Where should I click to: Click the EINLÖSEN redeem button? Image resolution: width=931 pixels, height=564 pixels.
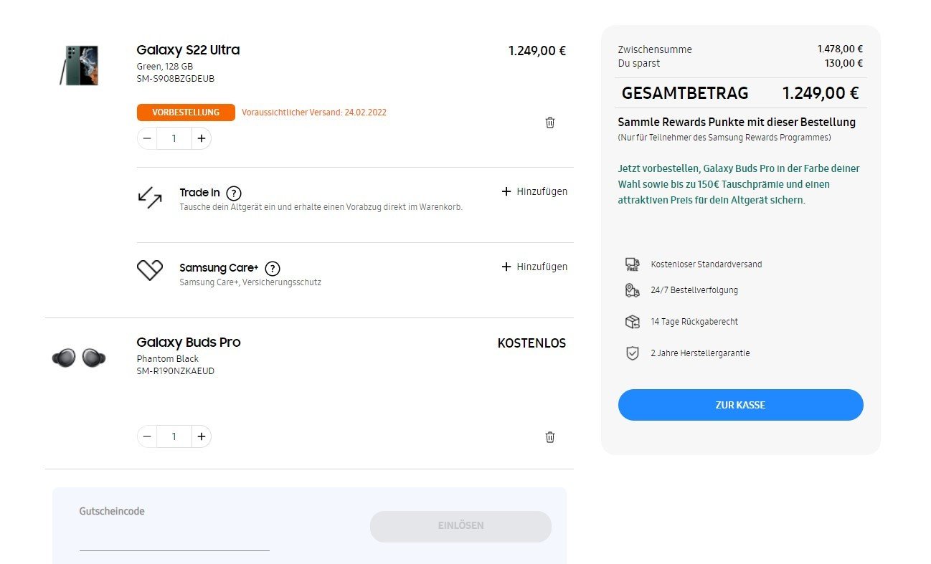460,526
